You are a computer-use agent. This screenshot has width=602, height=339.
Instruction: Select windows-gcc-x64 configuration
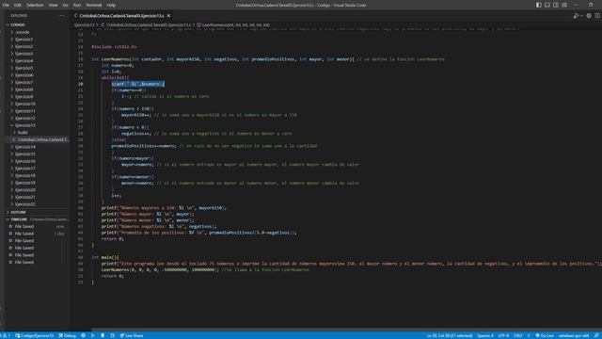(x=574, y=335)
